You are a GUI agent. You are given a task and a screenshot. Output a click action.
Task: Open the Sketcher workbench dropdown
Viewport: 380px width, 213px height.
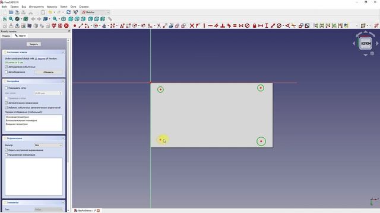click(x=96, y=12)
